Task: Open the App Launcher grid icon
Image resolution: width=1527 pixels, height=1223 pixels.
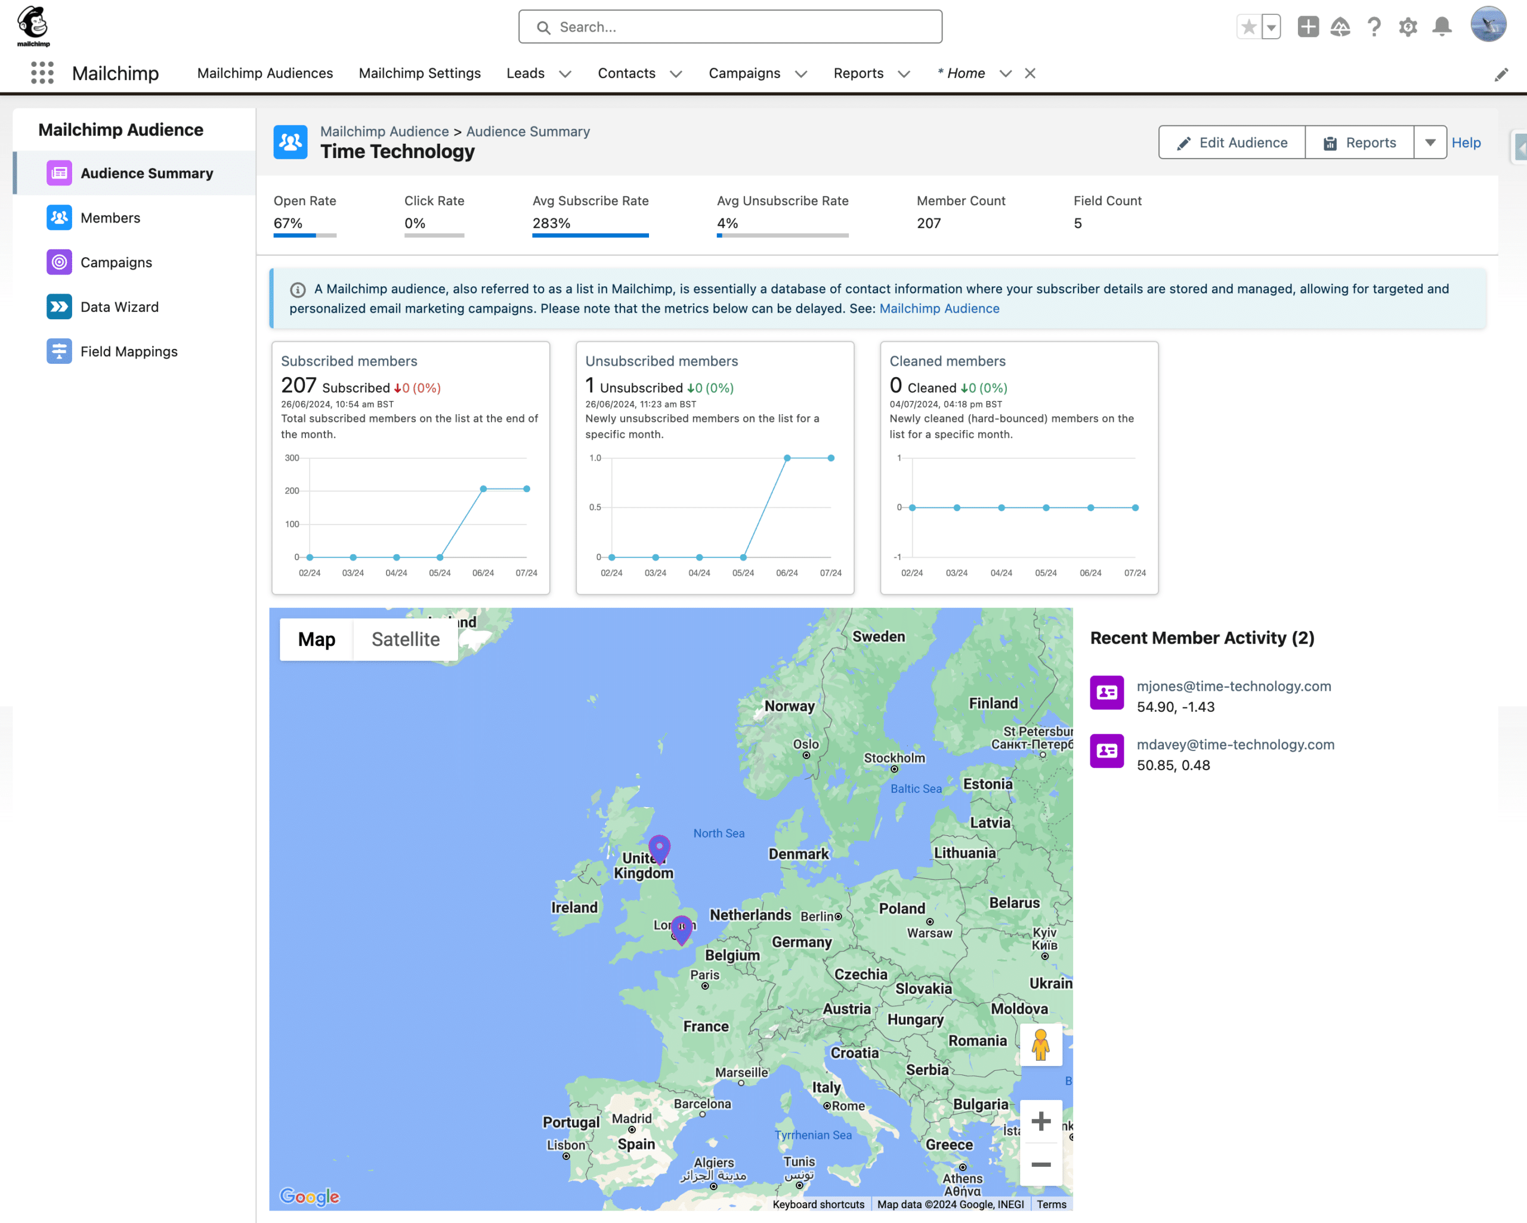Action: pyautogui.click(x=42, y=73)
